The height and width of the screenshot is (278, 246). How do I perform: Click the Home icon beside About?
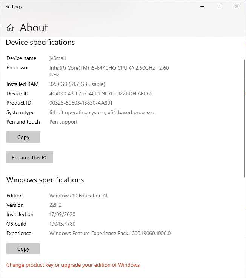pyautogui.click(x=10, y=28)
